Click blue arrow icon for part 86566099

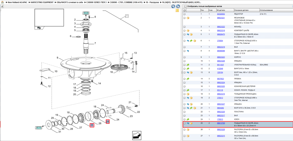point(188,51)
